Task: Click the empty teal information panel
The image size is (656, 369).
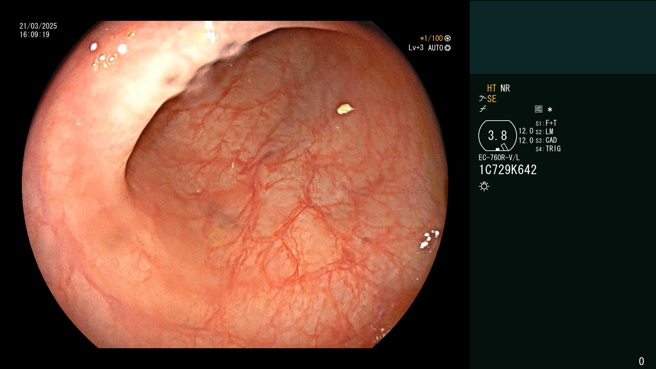Action: coord(563,37)
